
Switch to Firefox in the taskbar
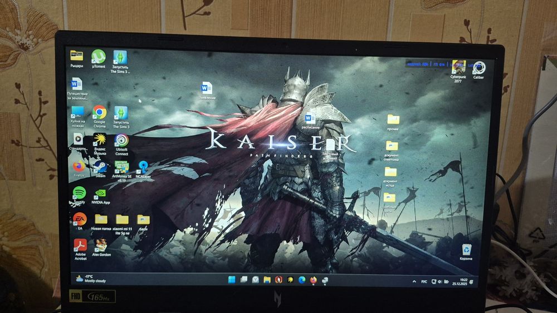313,280
